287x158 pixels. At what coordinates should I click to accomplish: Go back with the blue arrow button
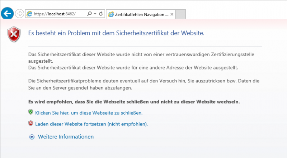click(7, 14)
